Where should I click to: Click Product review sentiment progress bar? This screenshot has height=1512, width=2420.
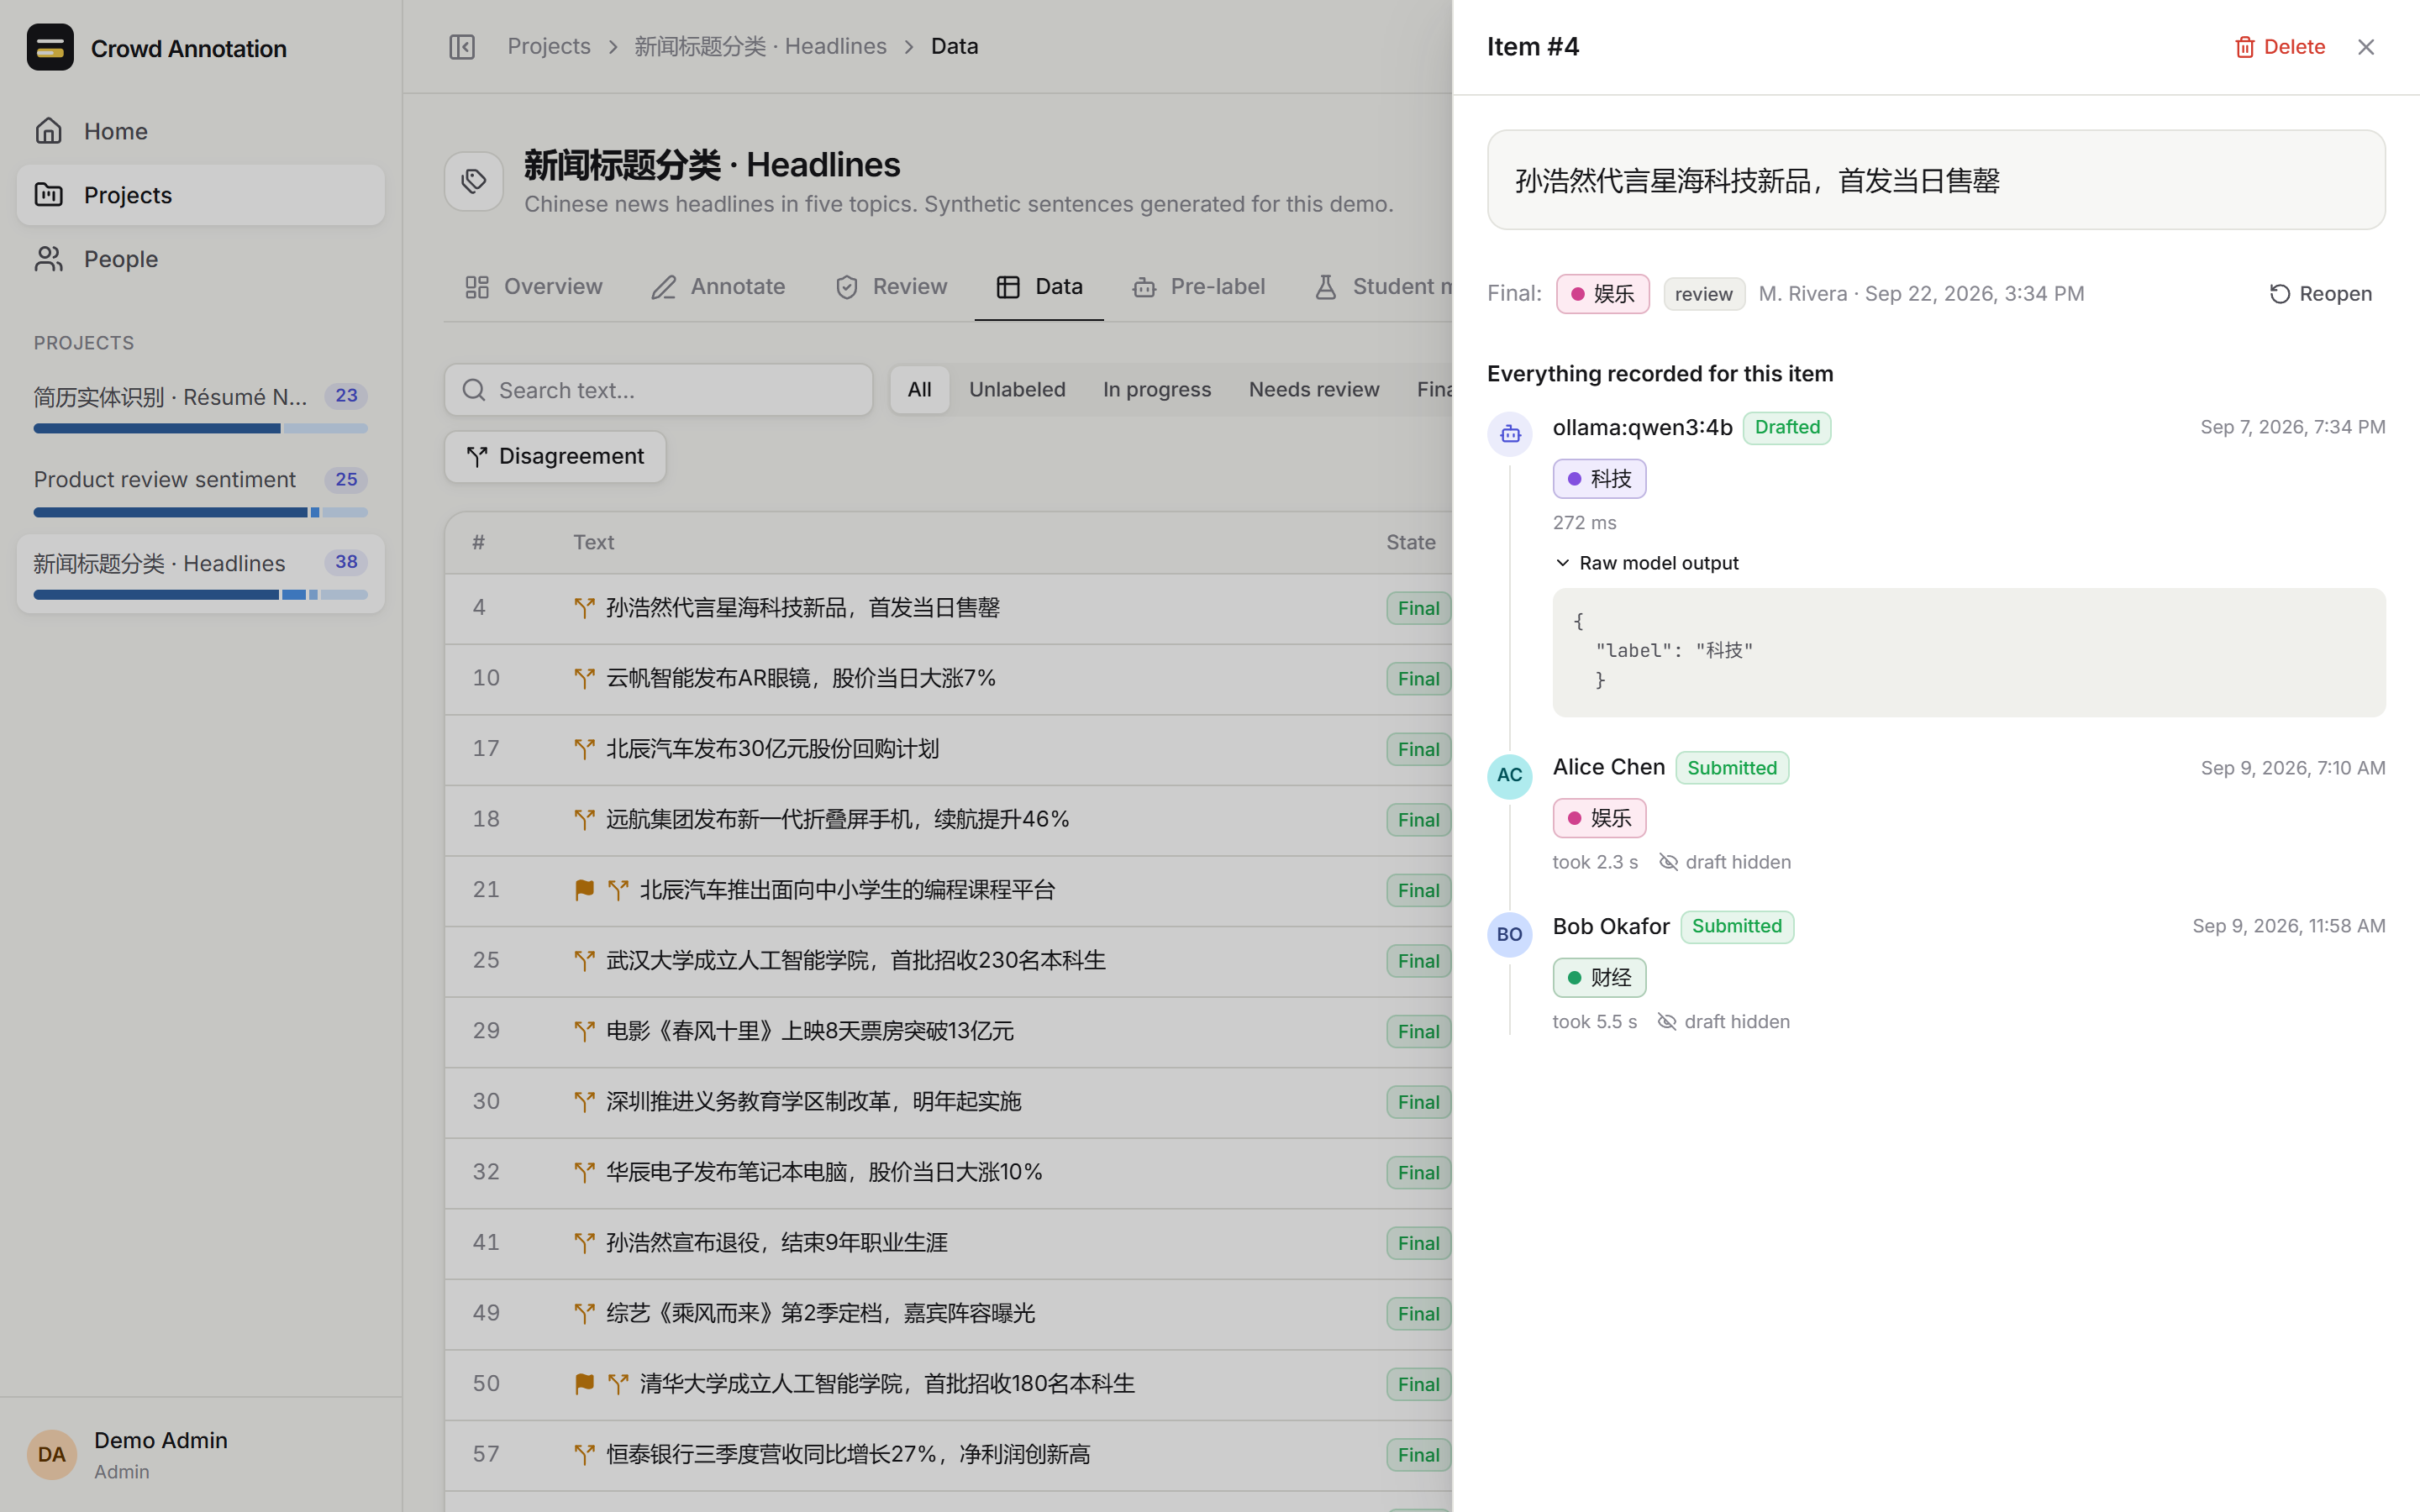200,512
